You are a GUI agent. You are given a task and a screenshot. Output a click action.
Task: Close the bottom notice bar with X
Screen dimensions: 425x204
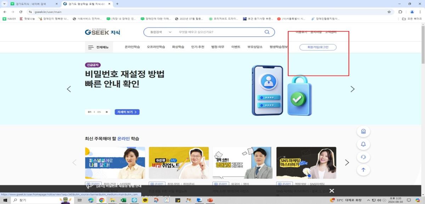pos(331,191)
